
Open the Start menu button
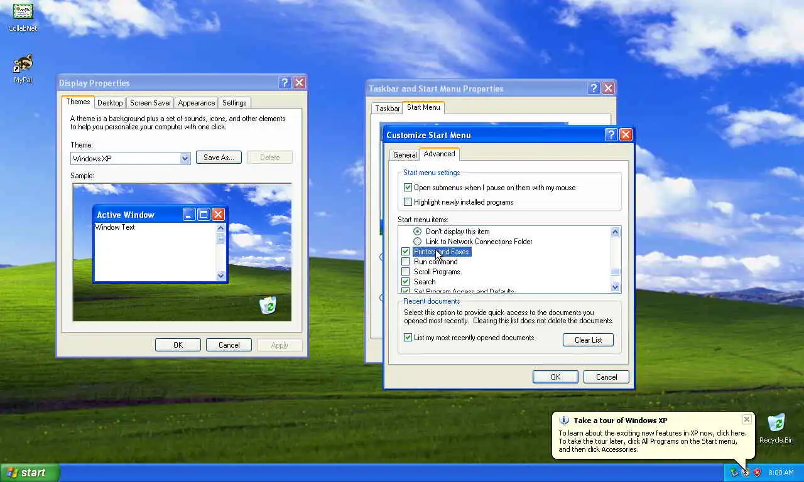coord(30,473)
